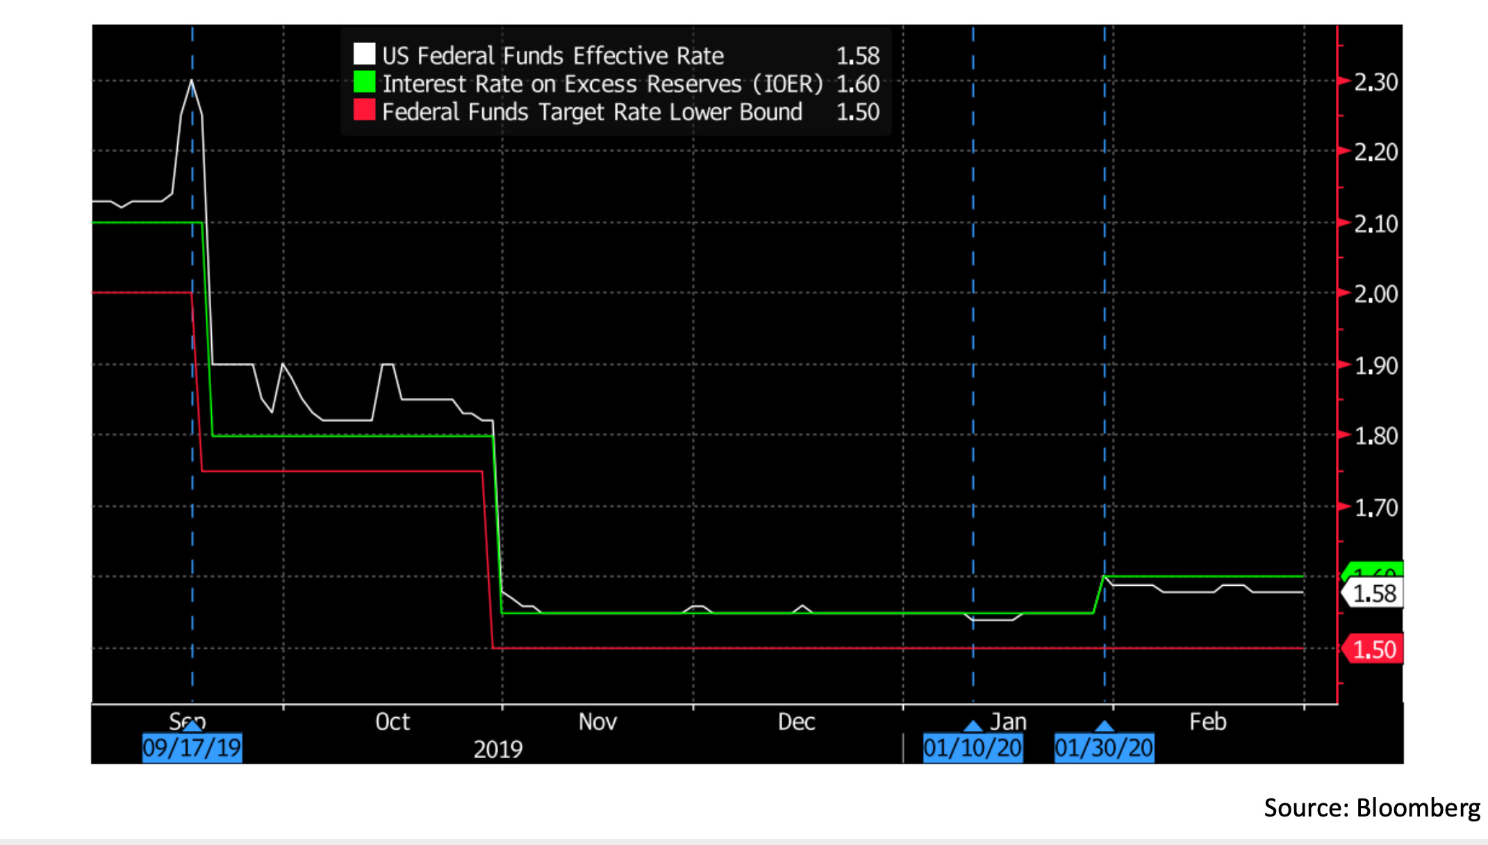This screenshot has width=1488, height=845.
Task: Click the red Target Rate Lower Bound swatch
Action: pos(364,110)
